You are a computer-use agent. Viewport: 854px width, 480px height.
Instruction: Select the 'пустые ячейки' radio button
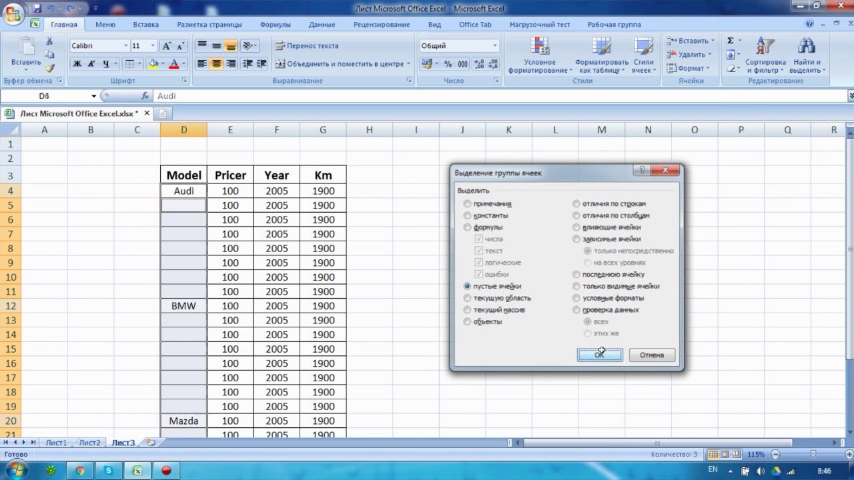pyautogui.click(x=467, y=286)
